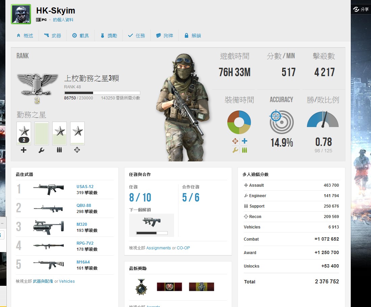Click the M320 launcher image

click(x=49, y=227)
